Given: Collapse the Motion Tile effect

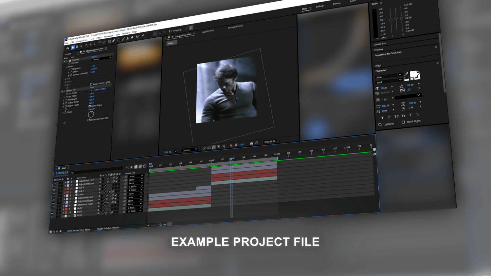Looking at the screenshot, I should 62,92.
